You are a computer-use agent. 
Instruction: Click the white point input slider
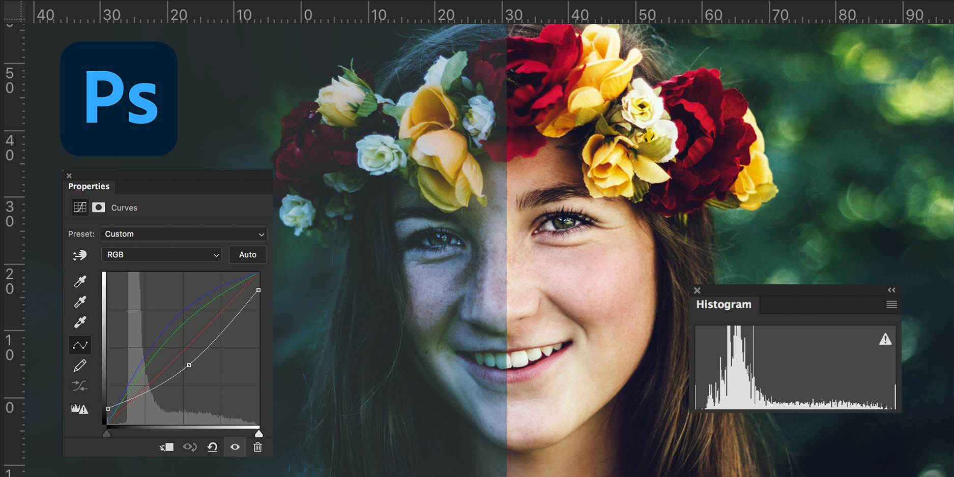coord(259,434)
